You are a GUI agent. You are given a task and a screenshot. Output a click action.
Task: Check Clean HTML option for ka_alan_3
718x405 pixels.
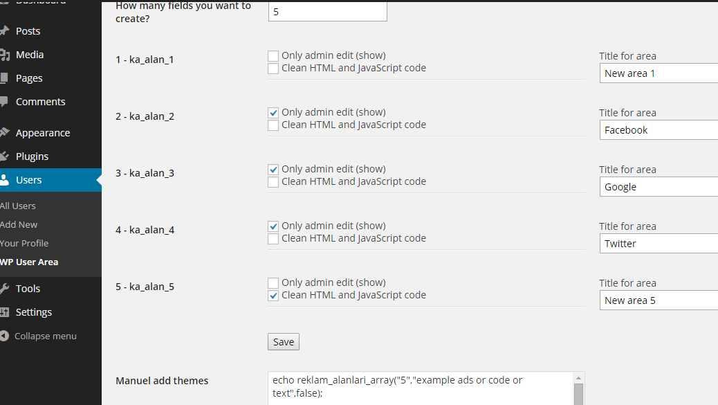click(x=273, y=182)
